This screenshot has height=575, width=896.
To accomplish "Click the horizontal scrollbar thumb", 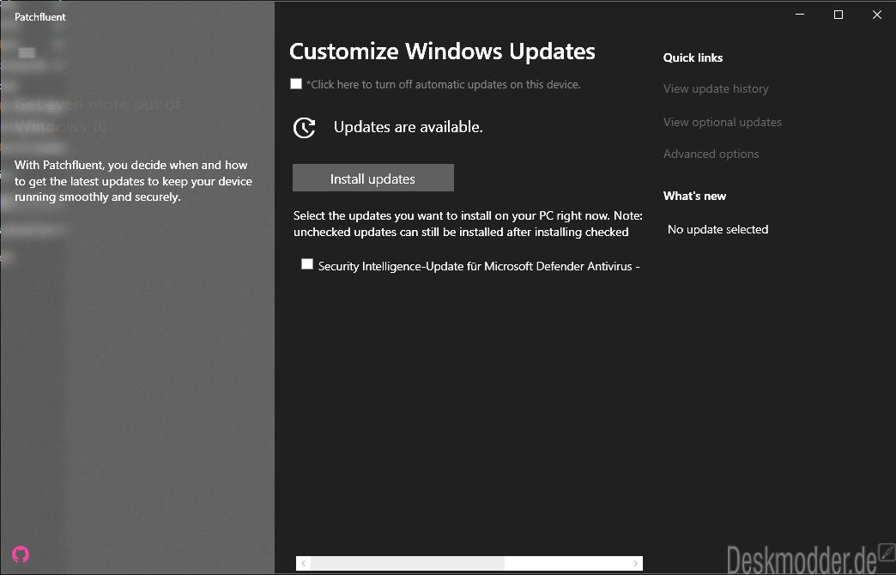I will click(x=408, y=563).
